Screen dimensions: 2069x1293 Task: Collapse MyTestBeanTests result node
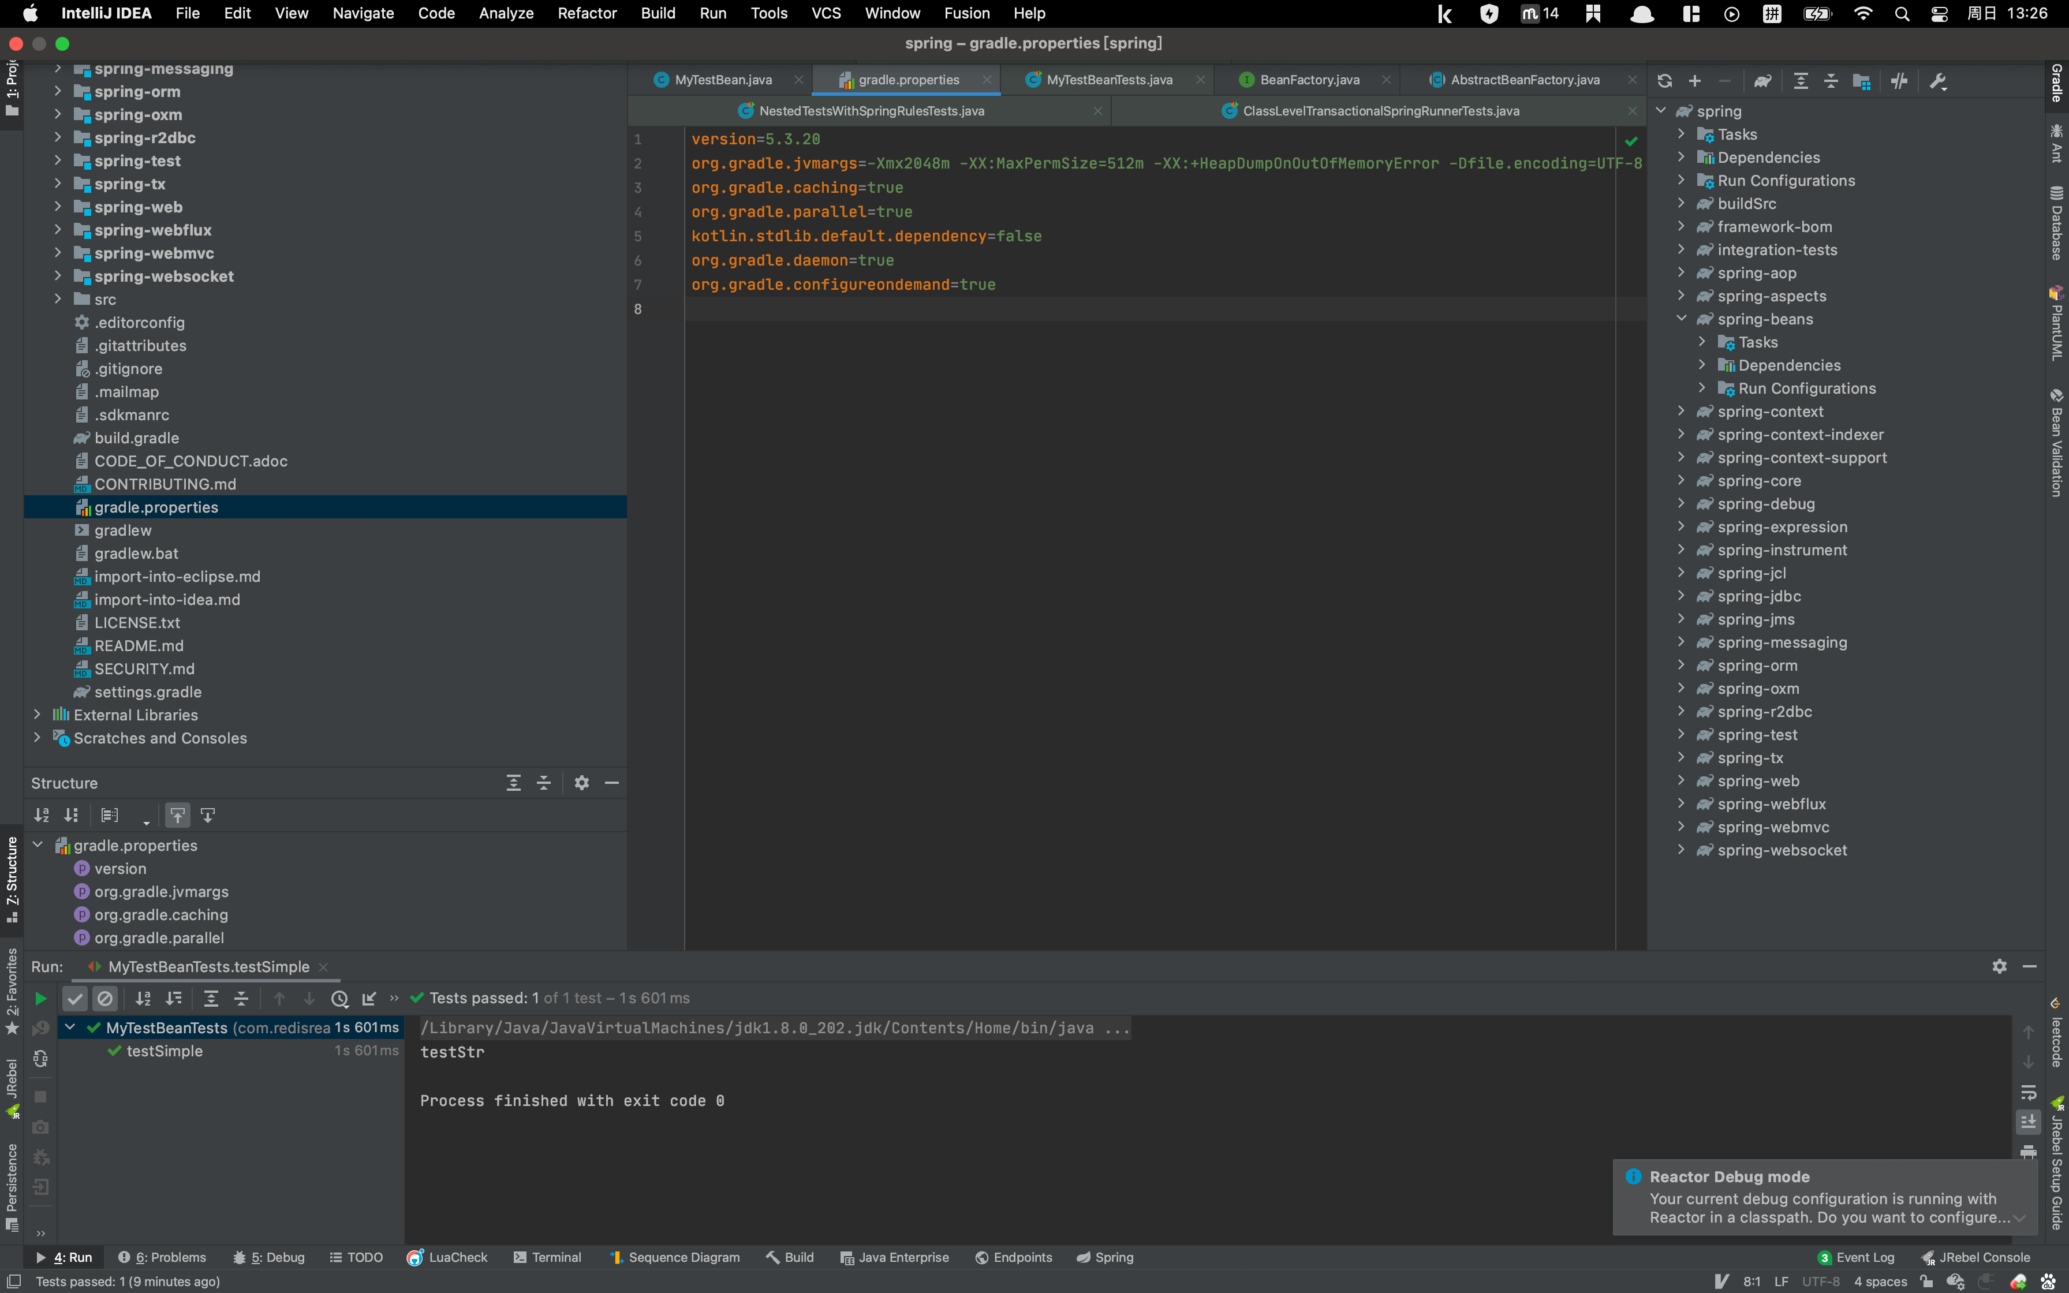tap(71, 1027)
